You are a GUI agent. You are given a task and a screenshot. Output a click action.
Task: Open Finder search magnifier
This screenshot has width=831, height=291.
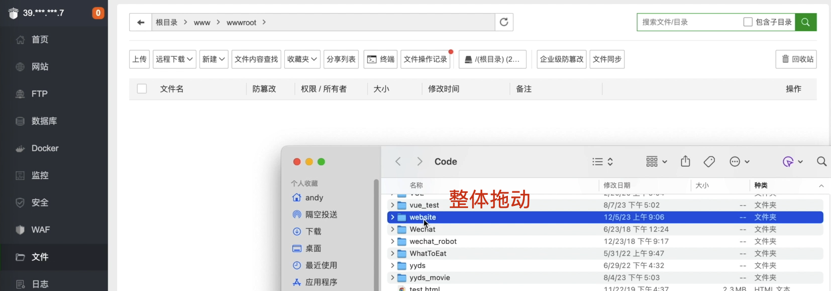[x=821, y=162]
